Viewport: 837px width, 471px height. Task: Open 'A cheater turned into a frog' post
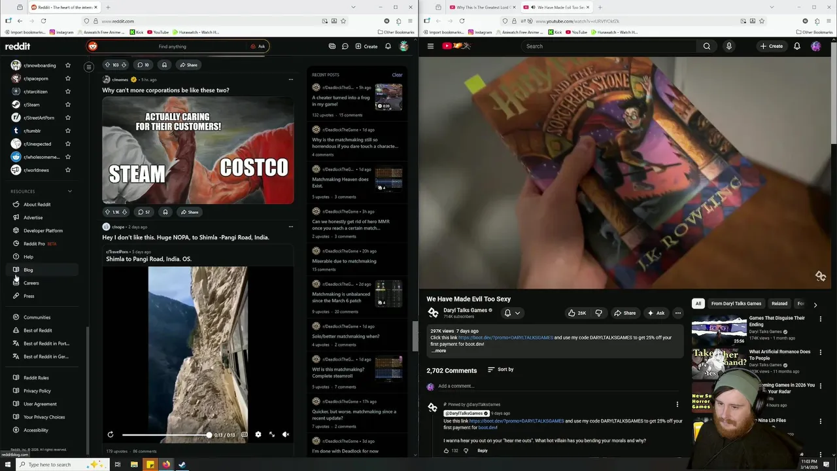point(341,101)
